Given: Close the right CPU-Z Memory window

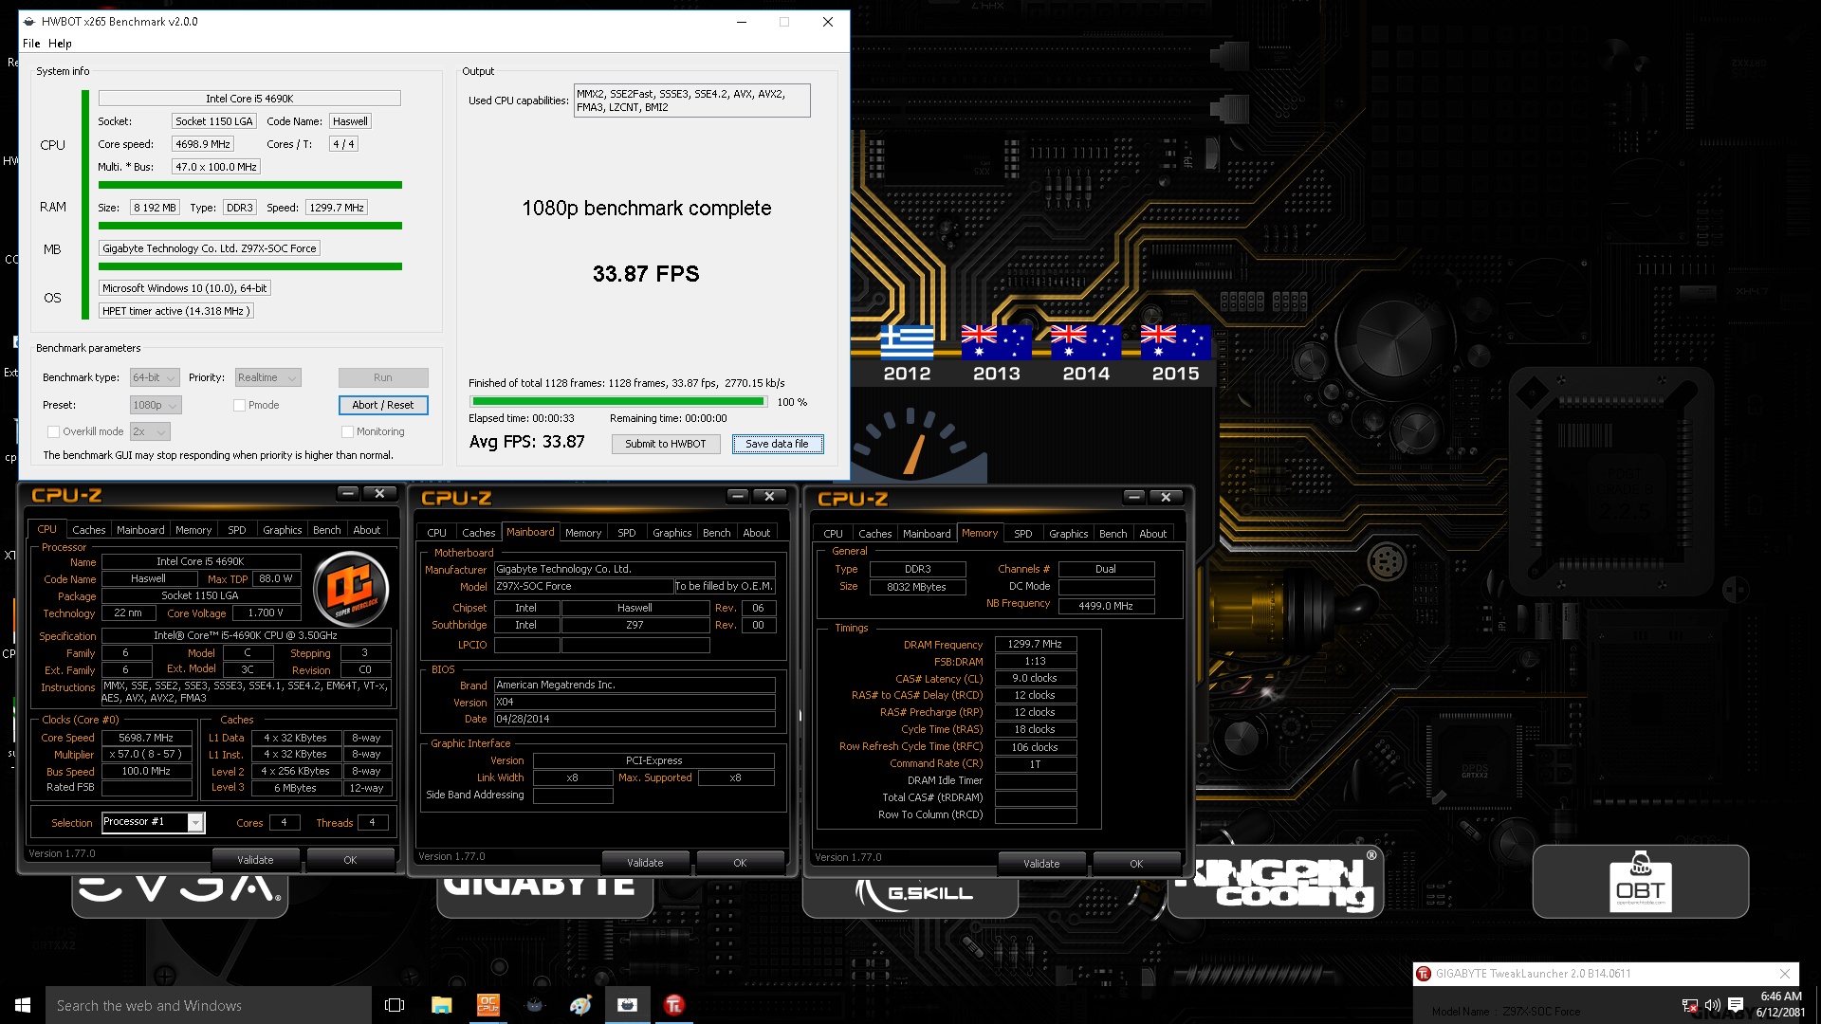Looking at the screenshot, I should coord(1166,497).
